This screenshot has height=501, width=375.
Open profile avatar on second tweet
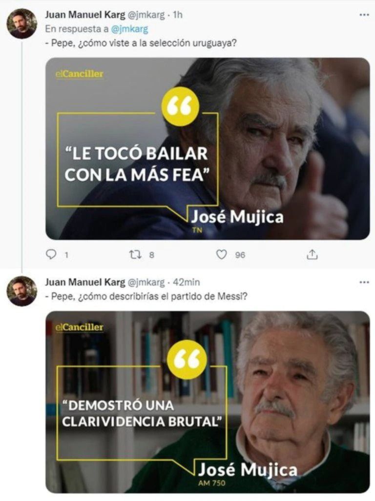pyautogui.click(x=22, y=291)
